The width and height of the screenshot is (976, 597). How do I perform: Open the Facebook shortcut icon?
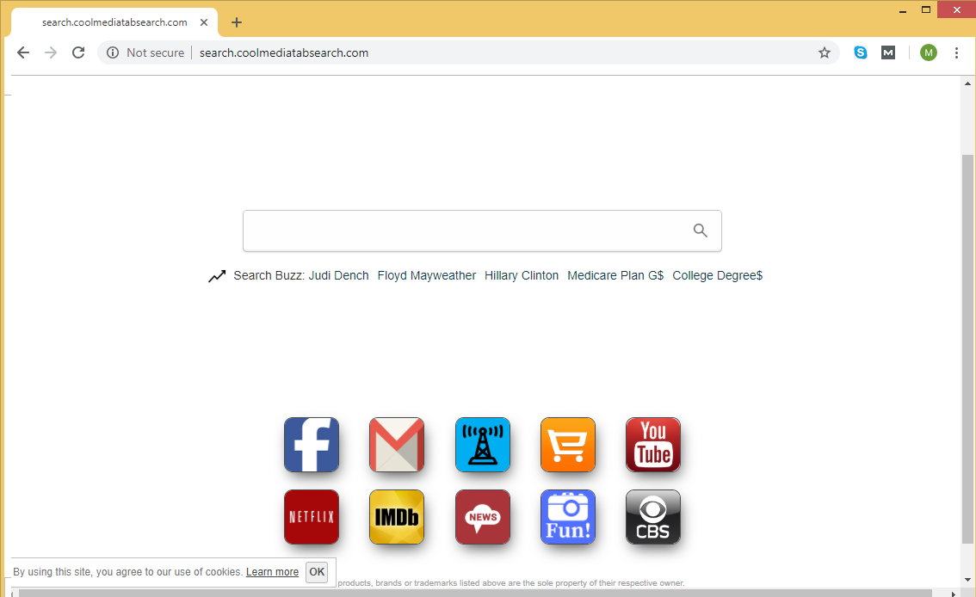(x=312, y=445)
